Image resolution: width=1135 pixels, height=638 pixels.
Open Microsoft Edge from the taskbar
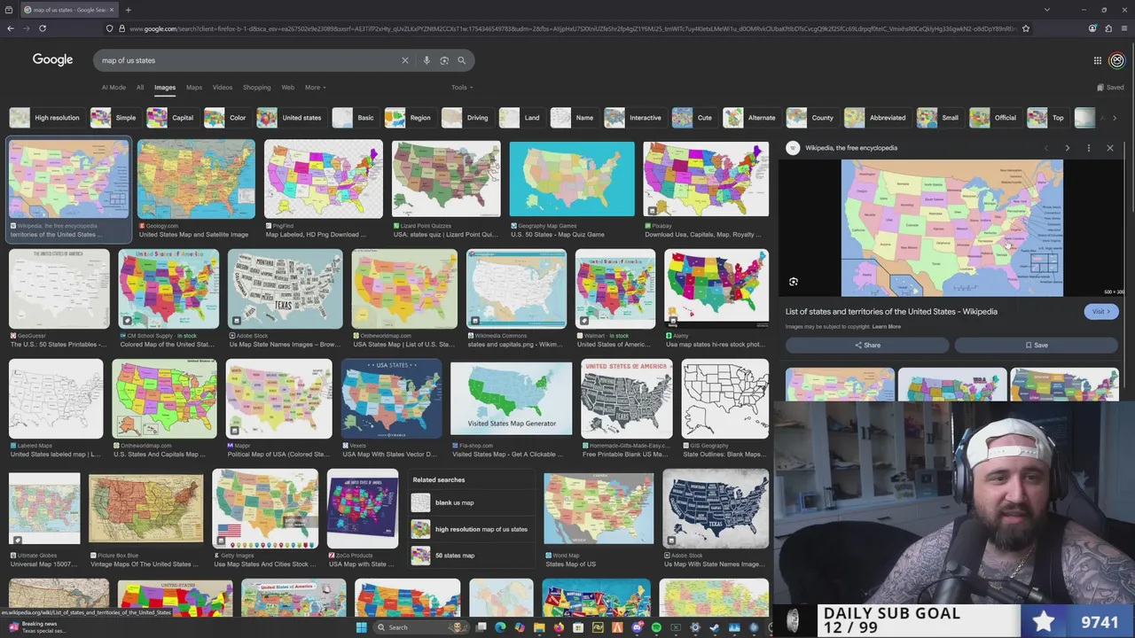click(x=500, y=627)
